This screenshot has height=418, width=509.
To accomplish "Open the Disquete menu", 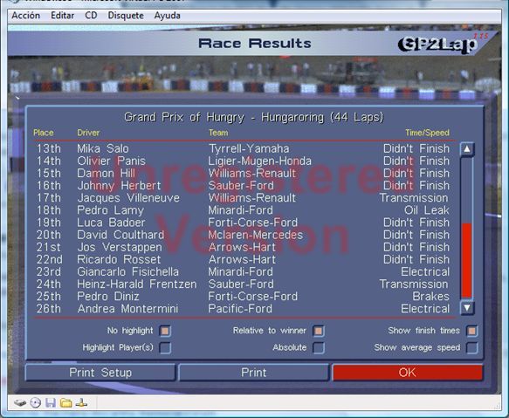I will click(126, 15).
